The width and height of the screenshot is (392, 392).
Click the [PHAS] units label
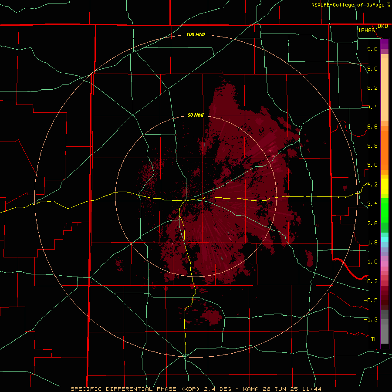point(368,30)
